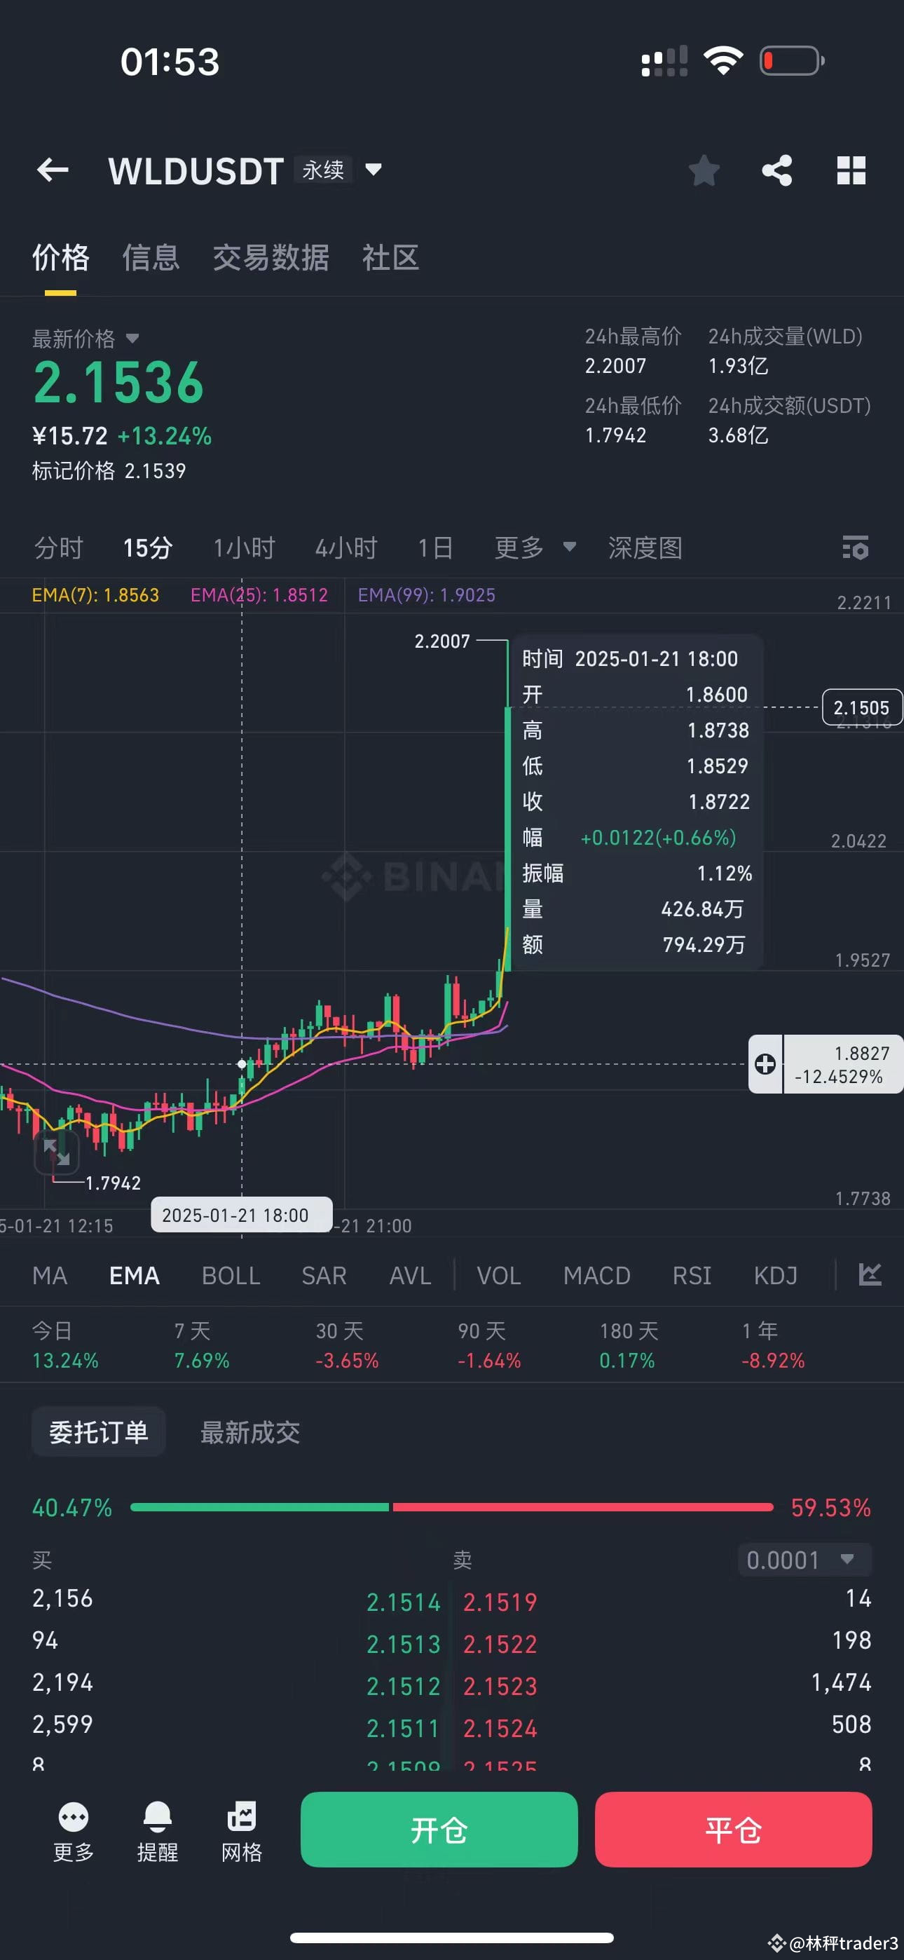The height and width of the screenshot is (1960, 904).
Task: Toggle EMA indicator
Action: coord(135,1275)
